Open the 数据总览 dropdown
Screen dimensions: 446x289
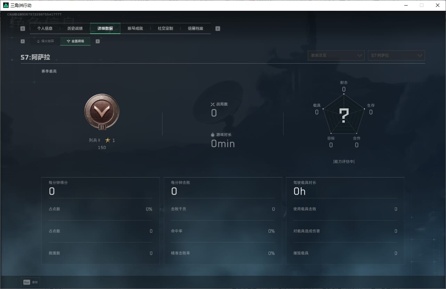pyautogui.click(x=336, y=56)
